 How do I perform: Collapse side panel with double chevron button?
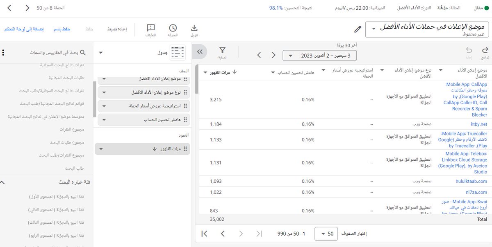click(x=200, y=52)
